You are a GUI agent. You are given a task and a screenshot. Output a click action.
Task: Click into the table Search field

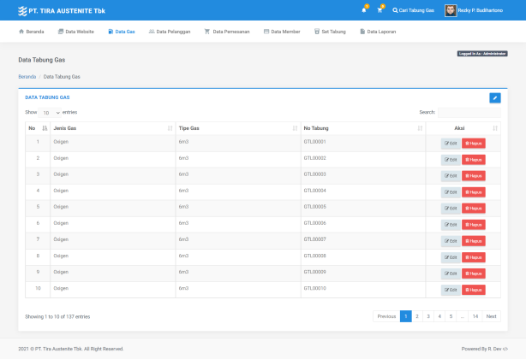click(469, 112)
